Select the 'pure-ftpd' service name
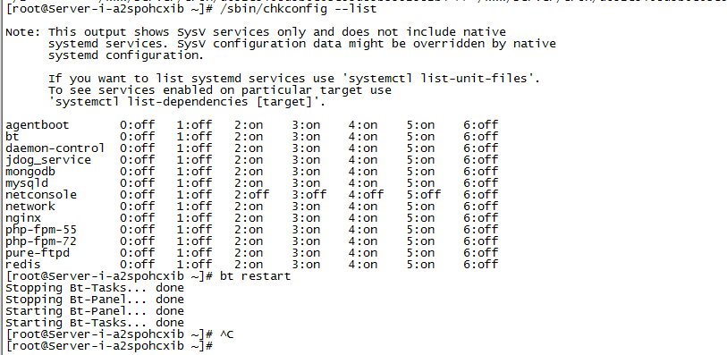Screen dimensions: 727x355 [x=38, y=253]
